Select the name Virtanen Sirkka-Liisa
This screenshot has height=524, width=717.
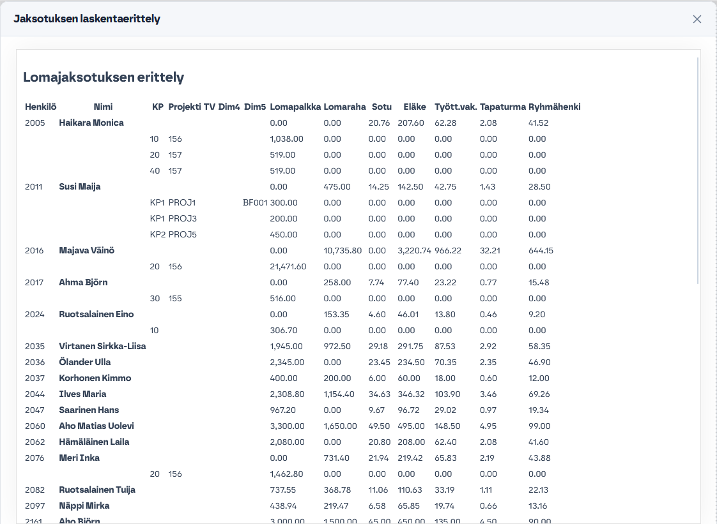click(102, 347)
